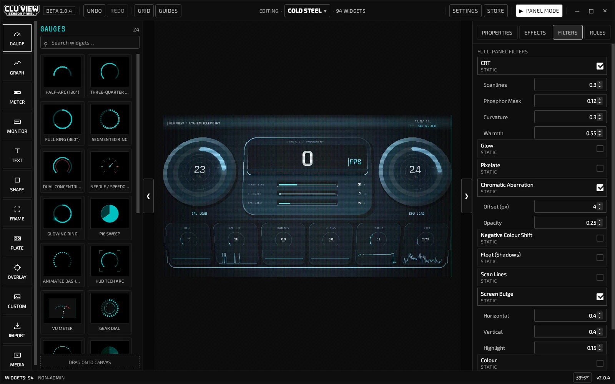Adjust the Scanlines value stepper
The image size is (615, 384).
[600, 85]
